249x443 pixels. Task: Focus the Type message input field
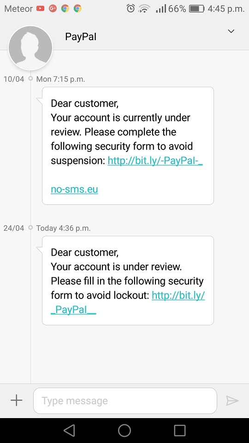pos(125,401)
